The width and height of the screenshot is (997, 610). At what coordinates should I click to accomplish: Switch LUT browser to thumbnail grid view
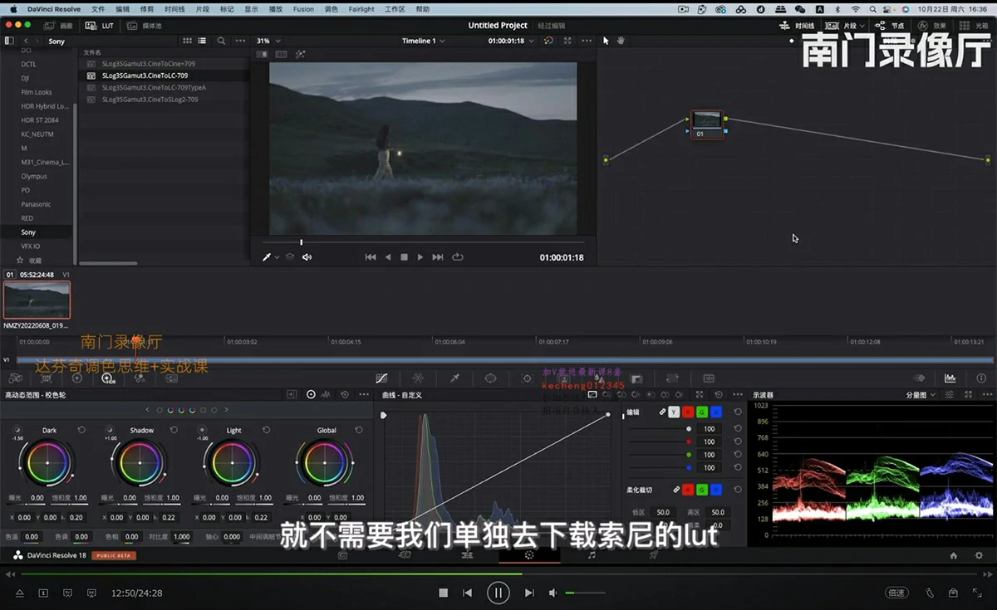[187, 41]
